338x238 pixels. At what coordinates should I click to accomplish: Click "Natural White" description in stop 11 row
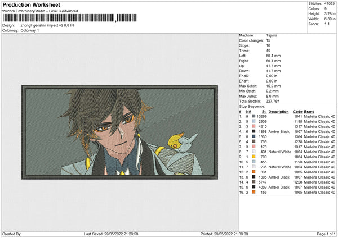point(280,167)
